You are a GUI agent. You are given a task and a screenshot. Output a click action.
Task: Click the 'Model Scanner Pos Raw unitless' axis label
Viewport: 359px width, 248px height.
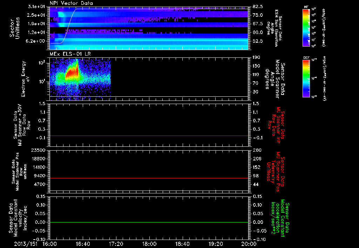coord(19,172)
